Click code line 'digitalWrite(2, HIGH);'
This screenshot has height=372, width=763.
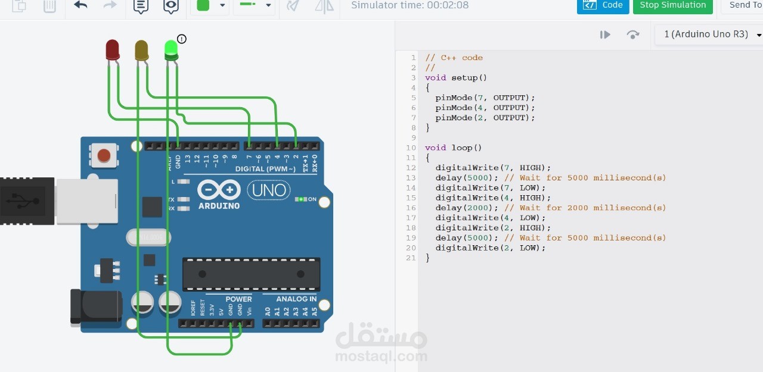click(x=494, y=228)
